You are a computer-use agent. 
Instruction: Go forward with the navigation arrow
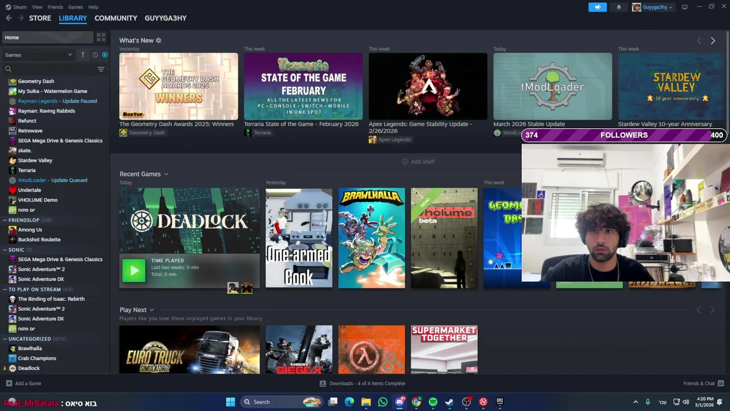coord(21,18)
